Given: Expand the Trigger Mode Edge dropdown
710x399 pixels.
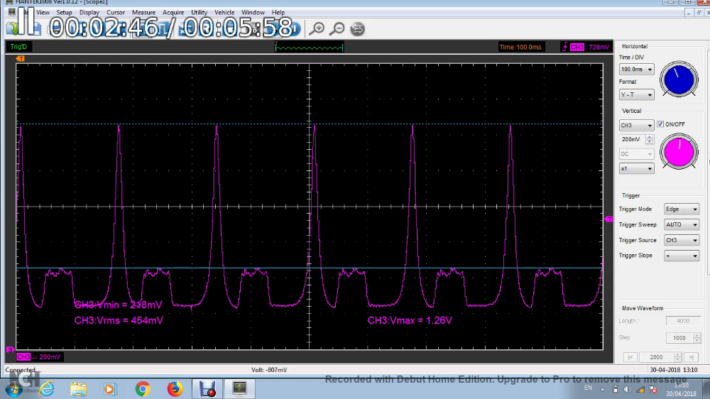Looking at the screenshot, I should (x=681, y=209).
